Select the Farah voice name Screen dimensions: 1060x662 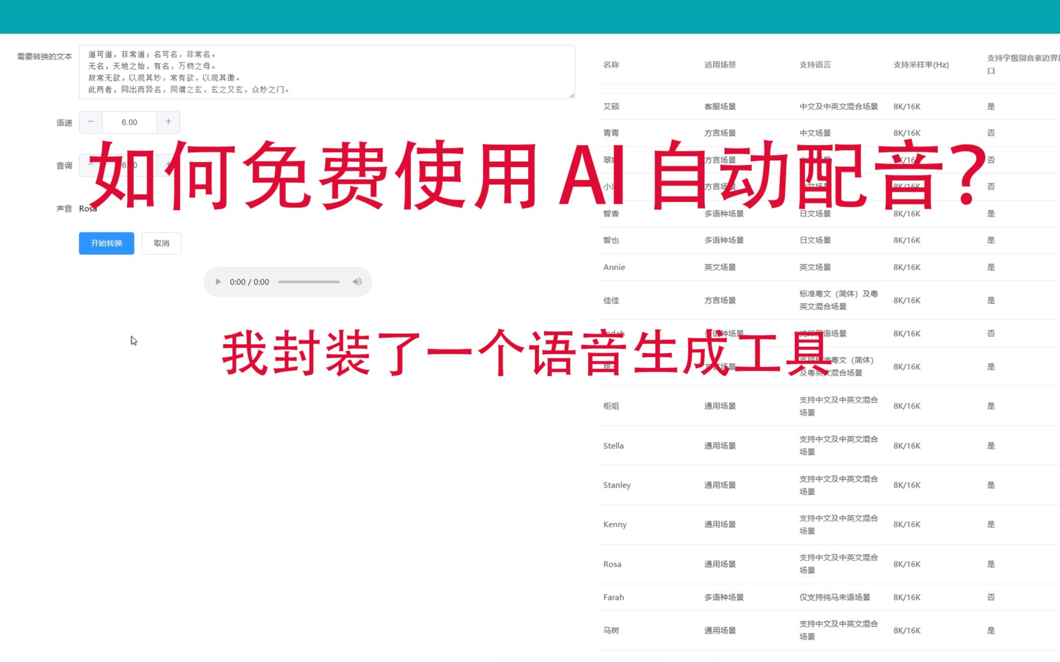click(614, 597)
